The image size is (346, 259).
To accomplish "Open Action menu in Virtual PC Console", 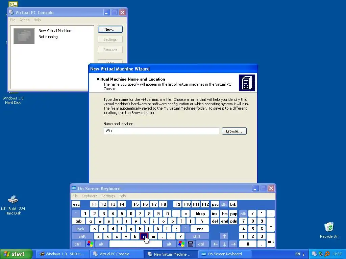I will (x=24, y=20).
